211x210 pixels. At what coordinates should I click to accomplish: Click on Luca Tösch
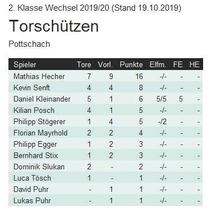(x=32, y=178)
